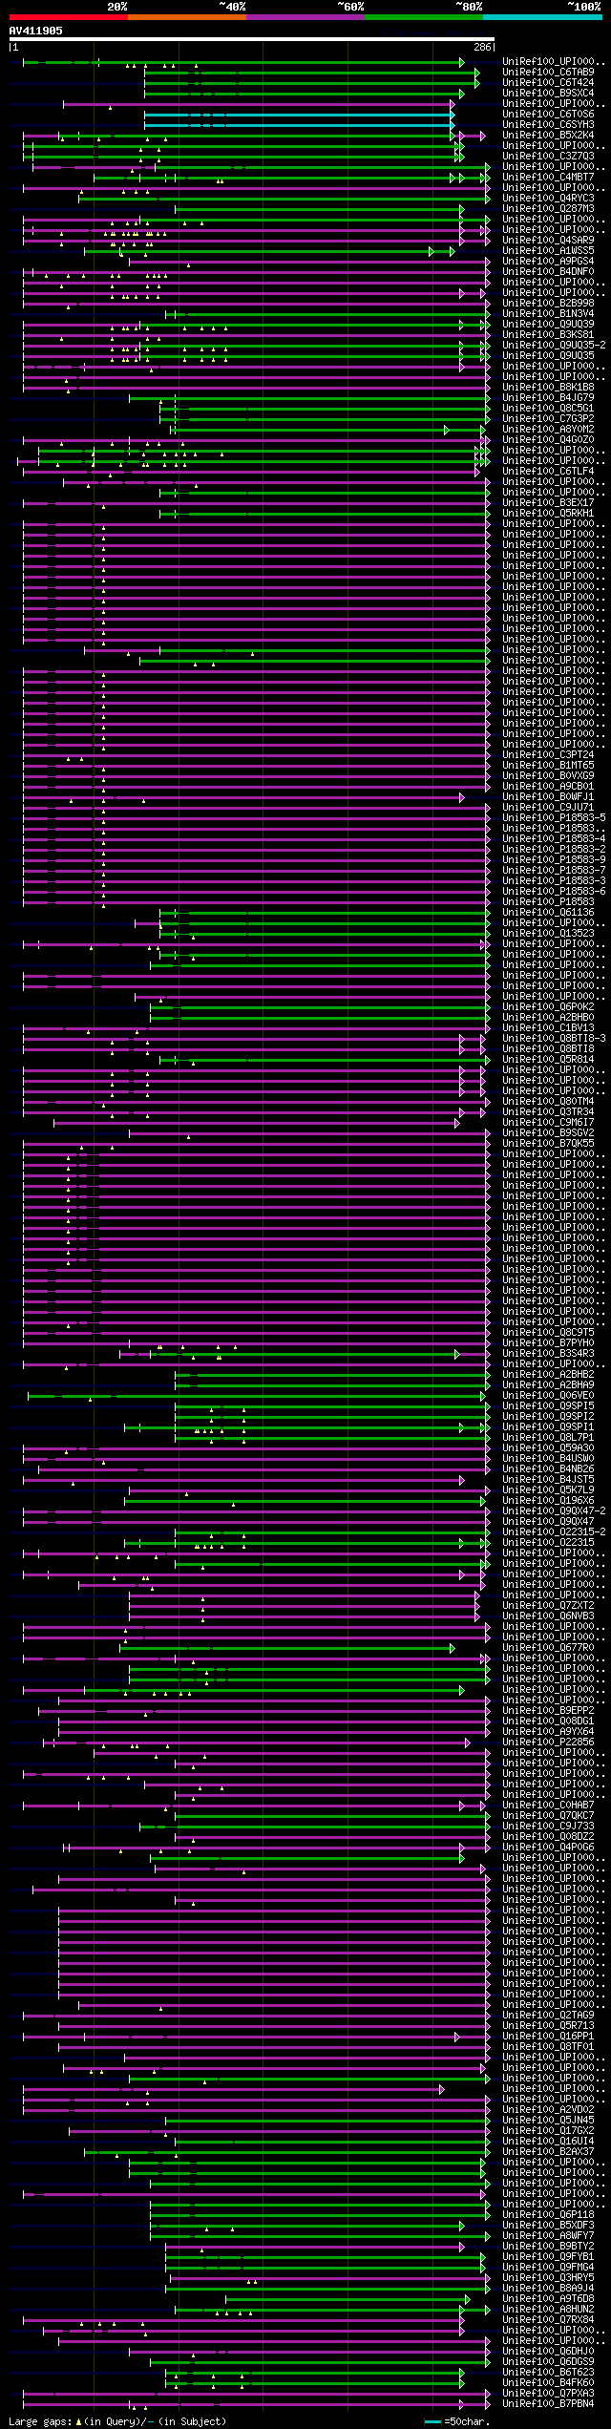Select label UniRef100_B2B998
This screenshot has height=2429, width=611.
548,303
